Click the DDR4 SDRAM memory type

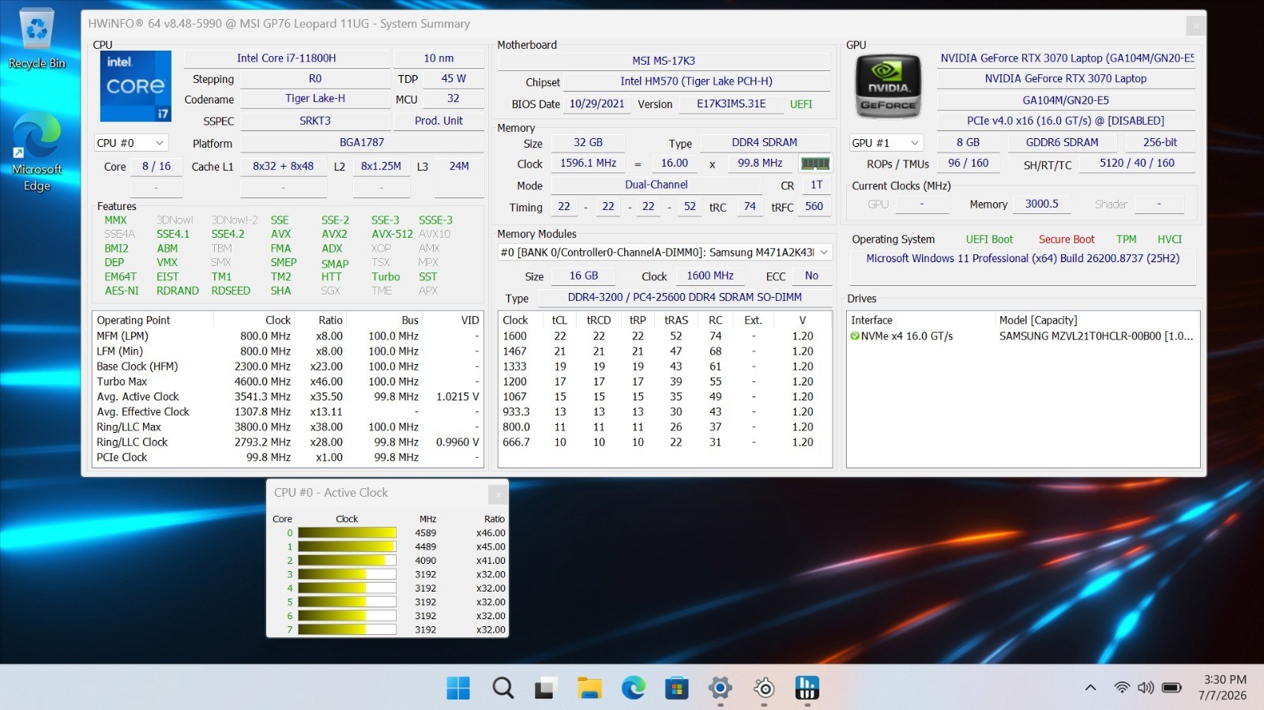click(x=765, y=143)
